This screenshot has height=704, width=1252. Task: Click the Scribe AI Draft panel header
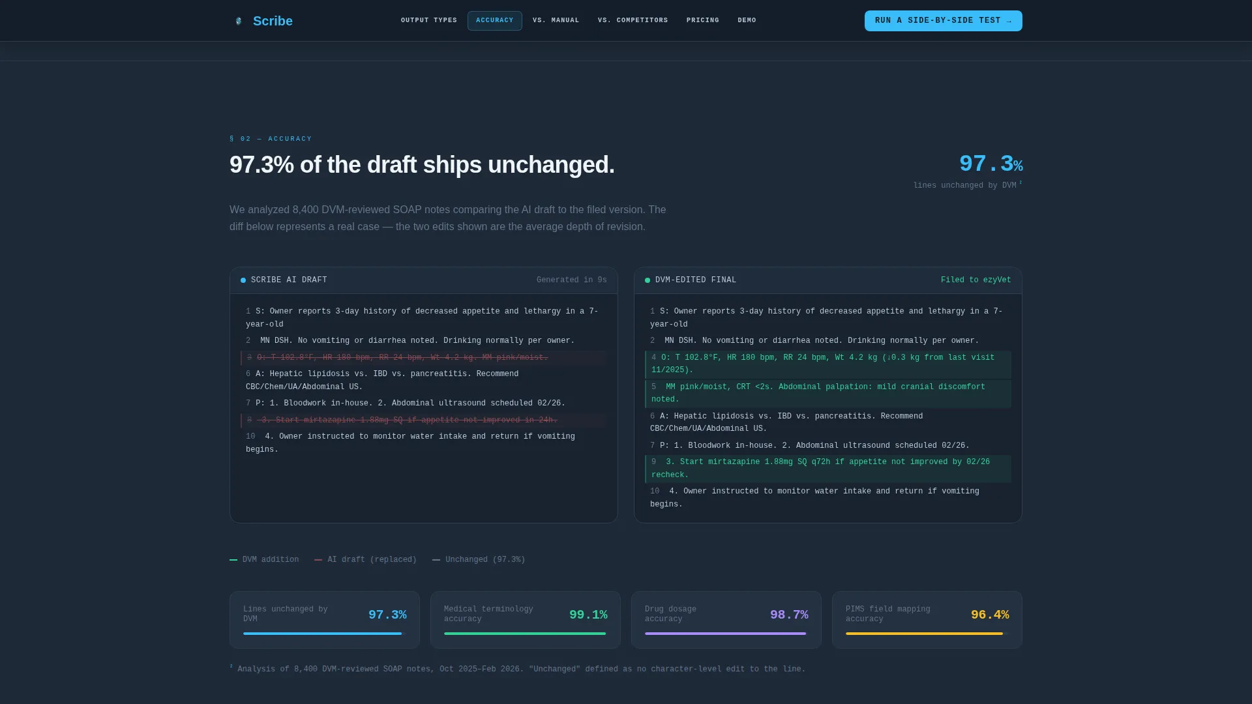(424, 280)
